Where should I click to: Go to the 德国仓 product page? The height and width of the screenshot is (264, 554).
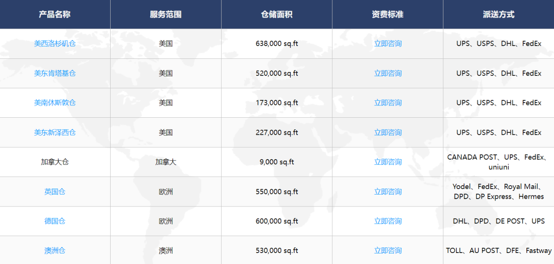[x=55, y=221]
